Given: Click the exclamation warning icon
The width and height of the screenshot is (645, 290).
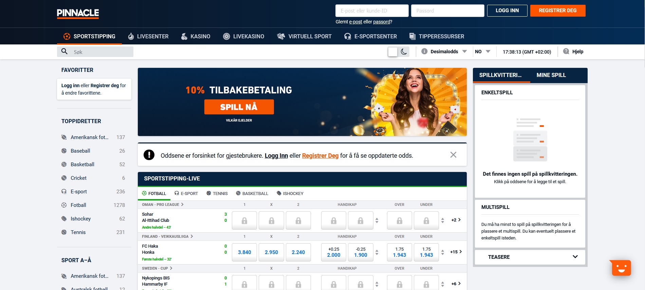Looking at the screenshot, I should click(149, 155).
